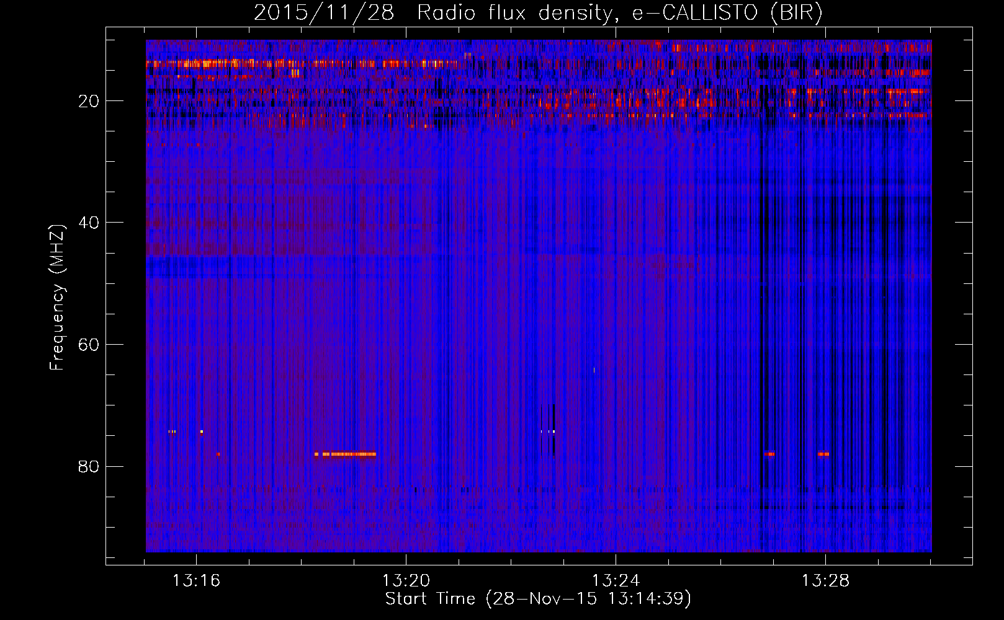Screen dimensions: 1004x620
Task: Select the 60 MHz frequency tick label
Action: point(89,345)
